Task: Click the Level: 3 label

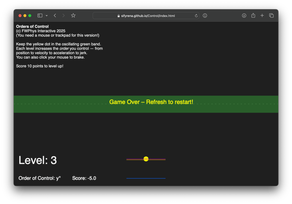Action: tap(38, 160)
